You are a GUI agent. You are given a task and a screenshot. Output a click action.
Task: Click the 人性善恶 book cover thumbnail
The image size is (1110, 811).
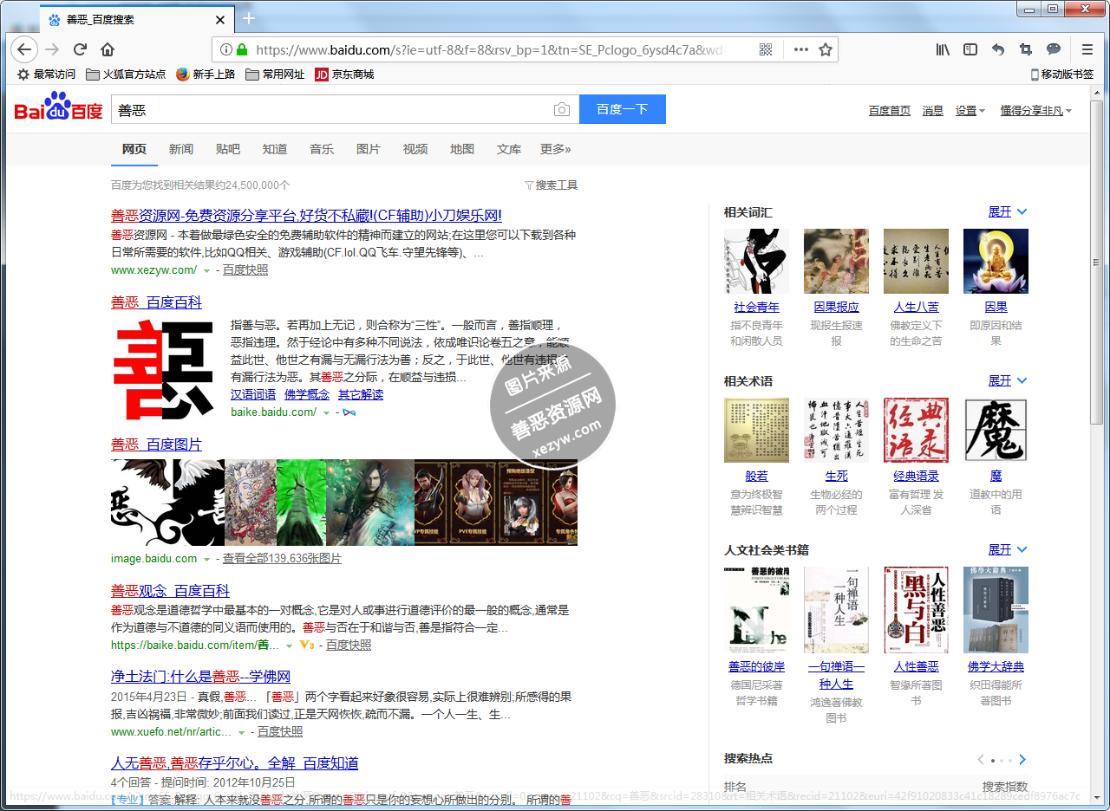tap(916, 610)
